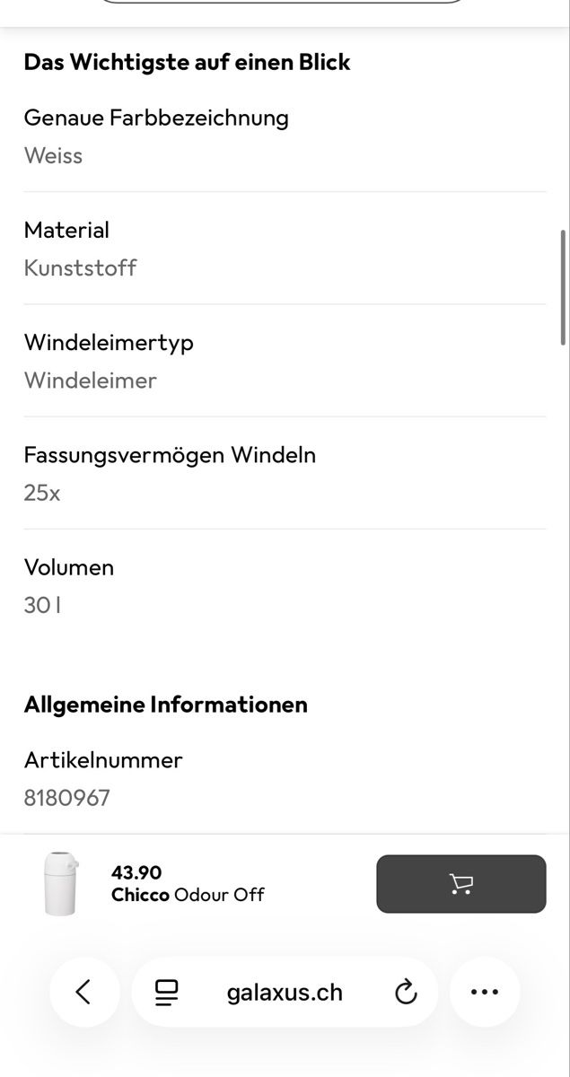Tap the Chicco Odour Off product name
This screenshot has height=1077, width=570.
(x=188, y=895)
